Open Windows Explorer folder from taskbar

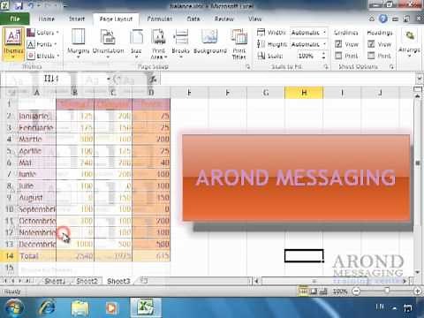click(79, 308)
